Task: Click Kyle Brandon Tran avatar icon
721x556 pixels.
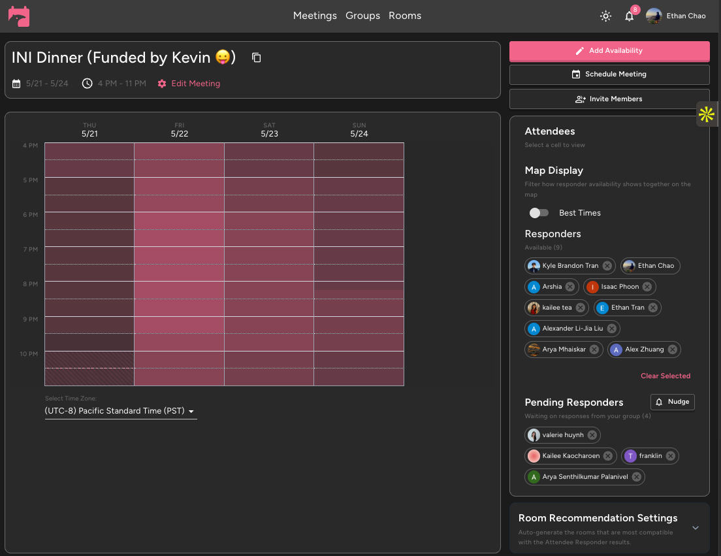Action: [x=534, y=266]
